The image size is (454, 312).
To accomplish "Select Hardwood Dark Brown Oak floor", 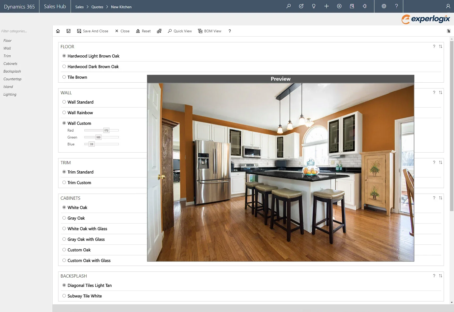I will click(x=64, y=66).
